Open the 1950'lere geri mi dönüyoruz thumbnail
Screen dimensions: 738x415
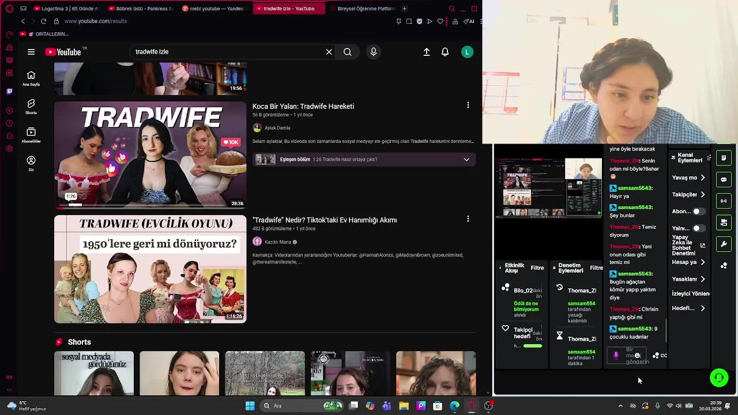click(x=150, y=269)
